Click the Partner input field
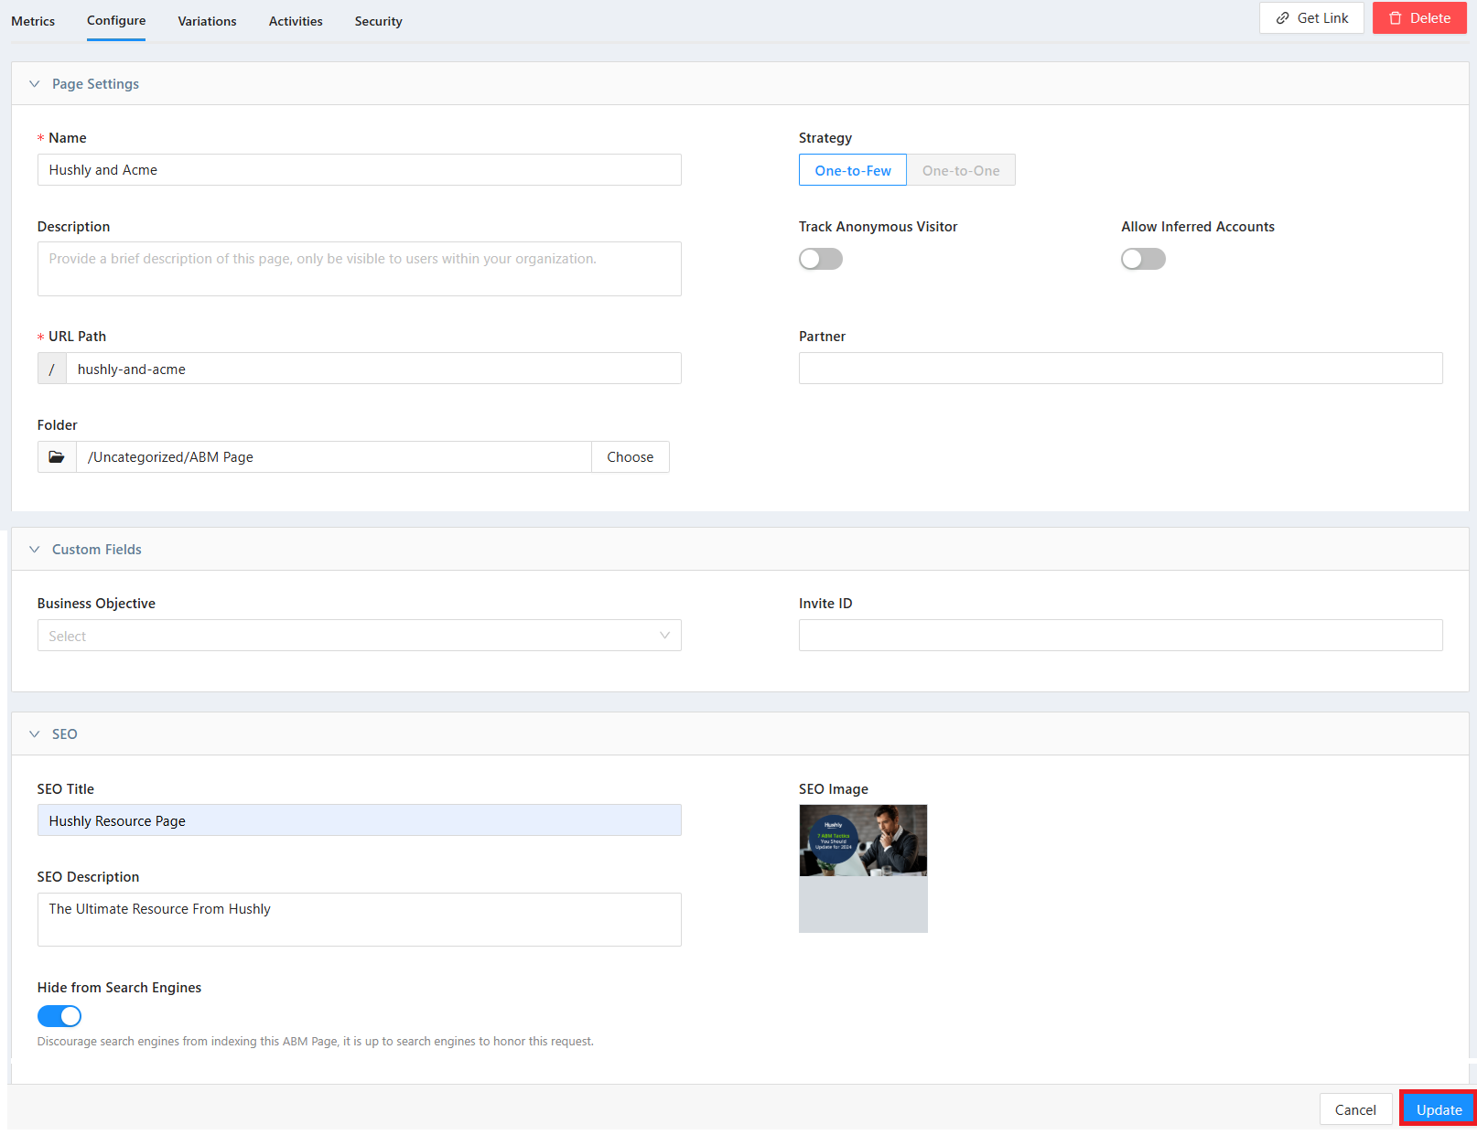 (x=1121, y=369)
